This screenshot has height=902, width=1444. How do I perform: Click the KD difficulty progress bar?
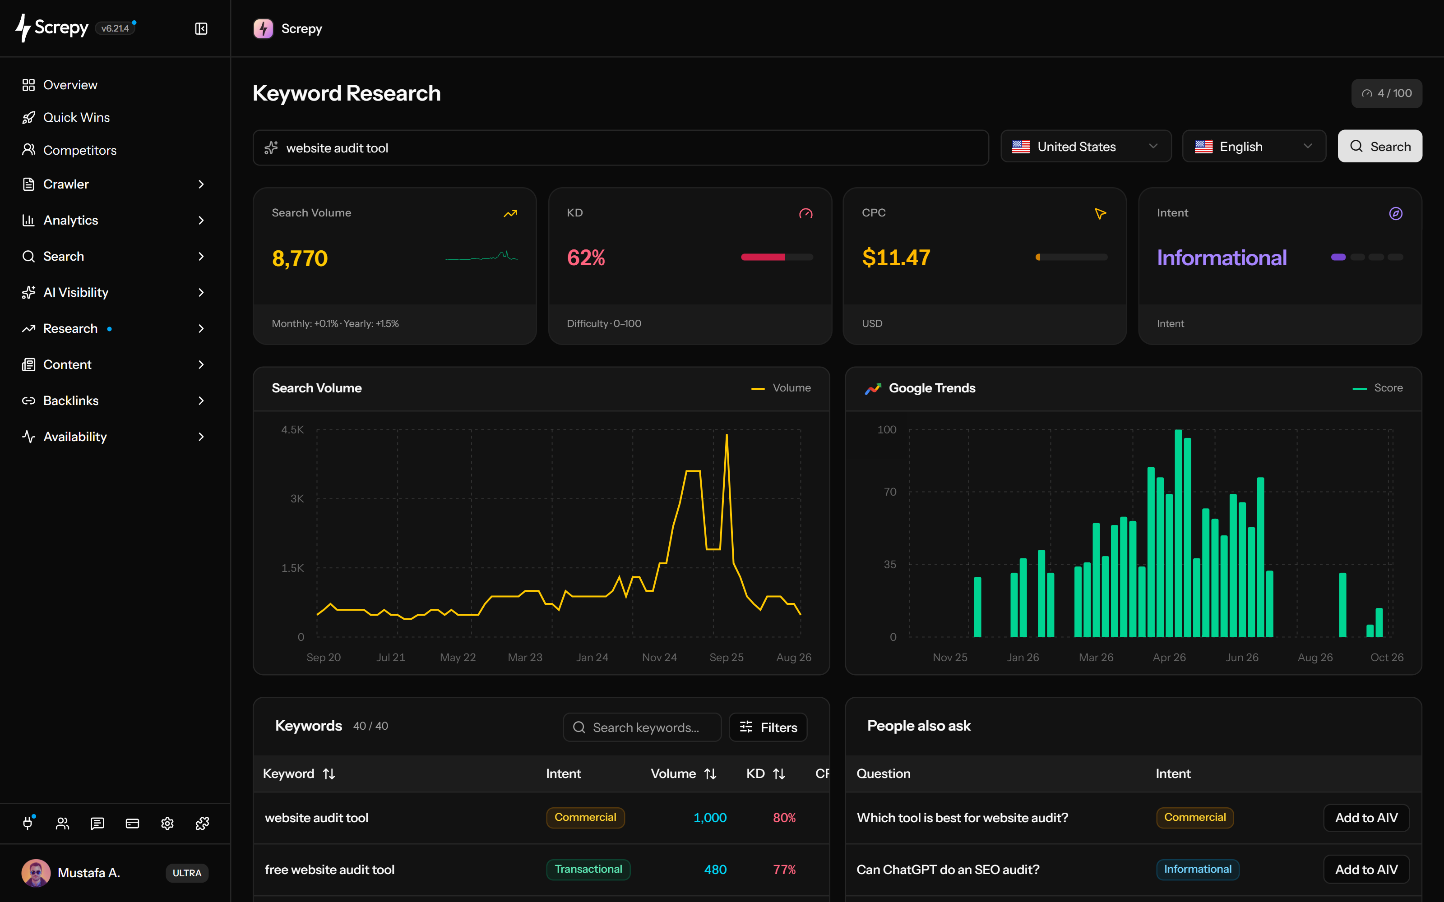coord(777,257)
